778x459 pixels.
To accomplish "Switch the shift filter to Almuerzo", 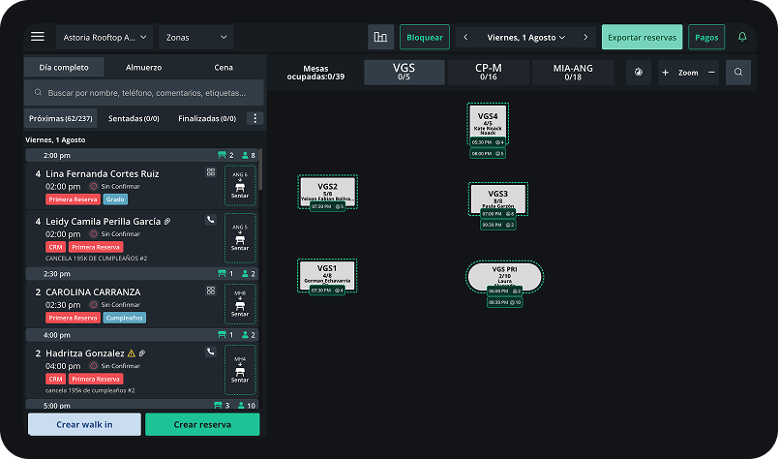I will coord(144,68).
